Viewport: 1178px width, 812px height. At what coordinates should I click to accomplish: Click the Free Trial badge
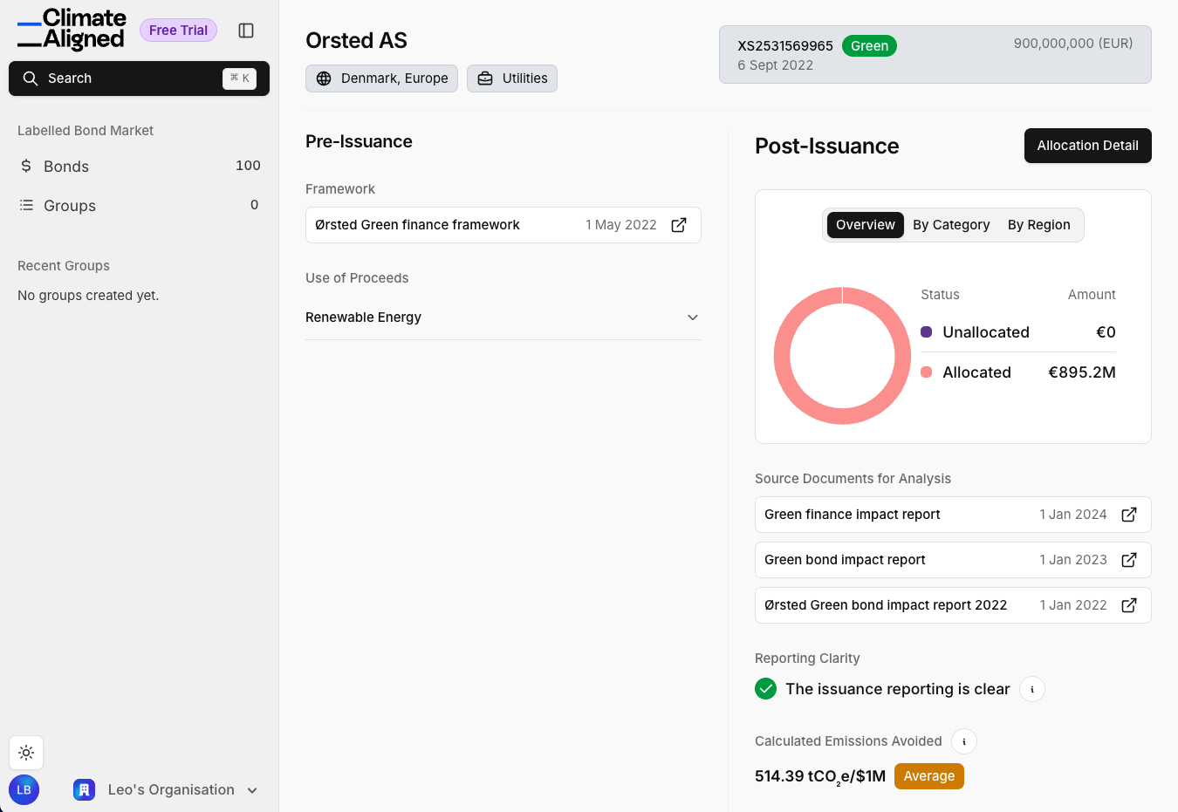[x=178, y=31]
